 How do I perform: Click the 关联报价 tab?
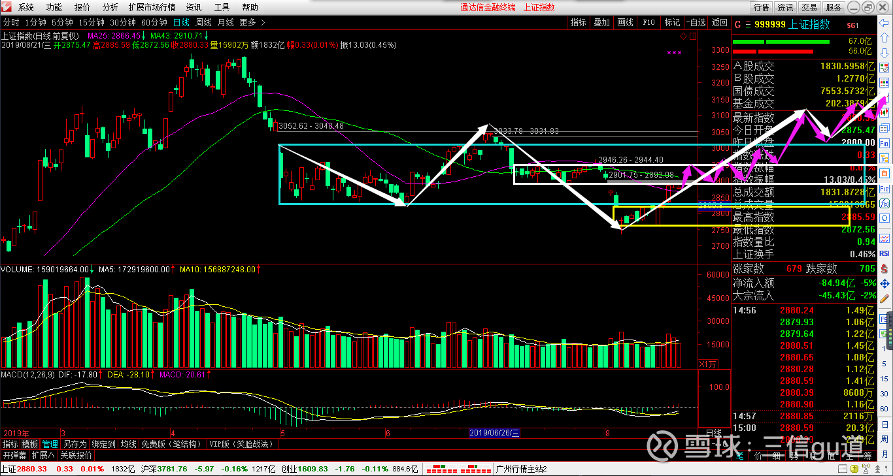tap(76, 455)
